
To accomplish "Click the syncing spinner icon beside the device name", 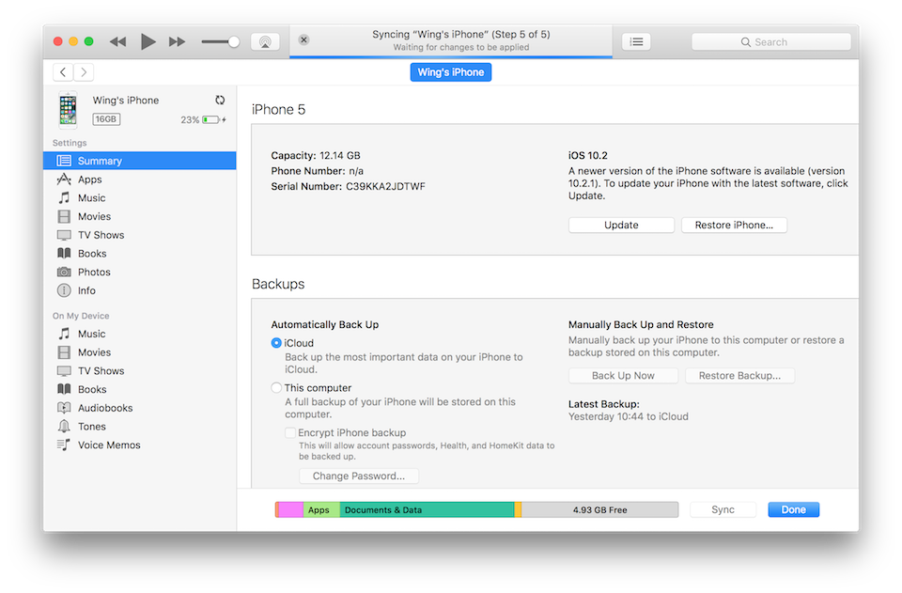I will (x=220, y=100).
